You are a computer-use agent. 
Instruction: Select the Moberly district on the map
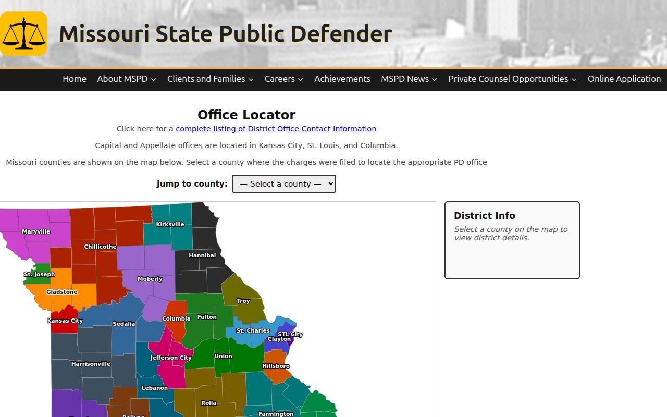click(150, 279)
